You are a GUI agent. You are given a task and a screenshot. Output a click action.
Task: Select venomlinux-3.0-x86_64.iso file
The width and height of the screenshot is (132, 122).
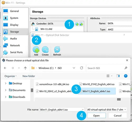coord(53,84)
